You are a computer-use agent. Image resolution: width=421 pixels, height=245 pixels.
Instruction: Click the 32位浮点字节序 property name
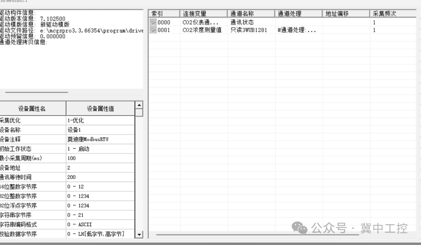tap(33, 206)
